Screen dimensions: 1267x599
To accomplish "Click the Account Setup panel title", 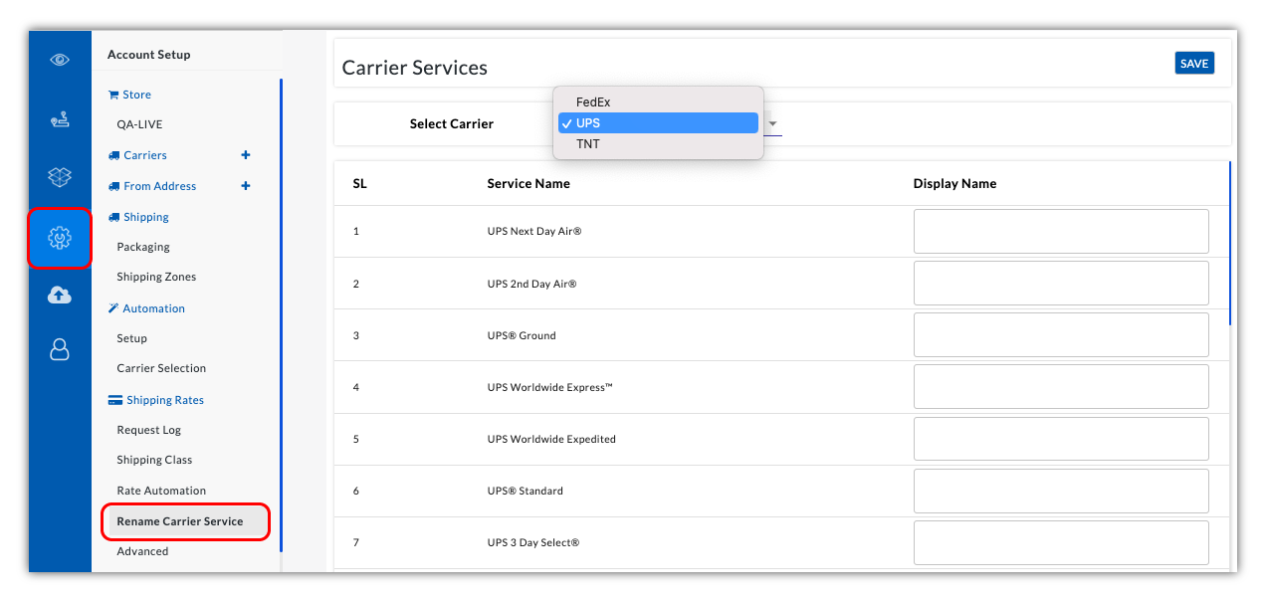I will point(149,55).
